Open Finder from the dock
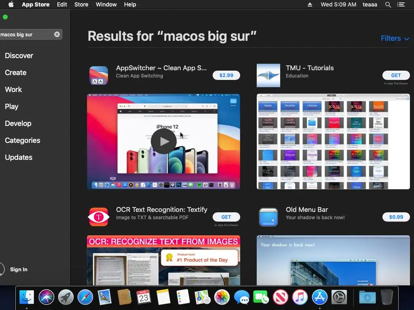The width and height of the screenshot is (414, 310). pos(27,297)
